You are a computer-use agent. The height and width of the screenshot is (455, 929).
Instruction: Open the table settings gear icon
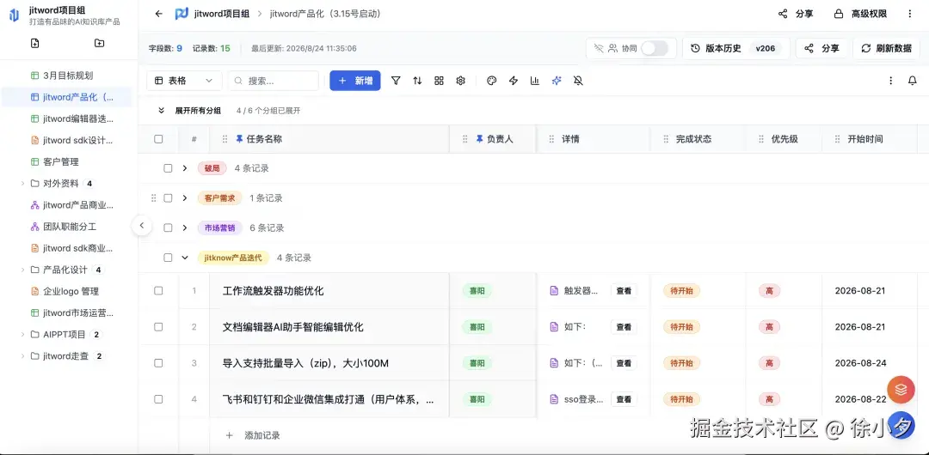pyautogui.click(x=460, y=81)
